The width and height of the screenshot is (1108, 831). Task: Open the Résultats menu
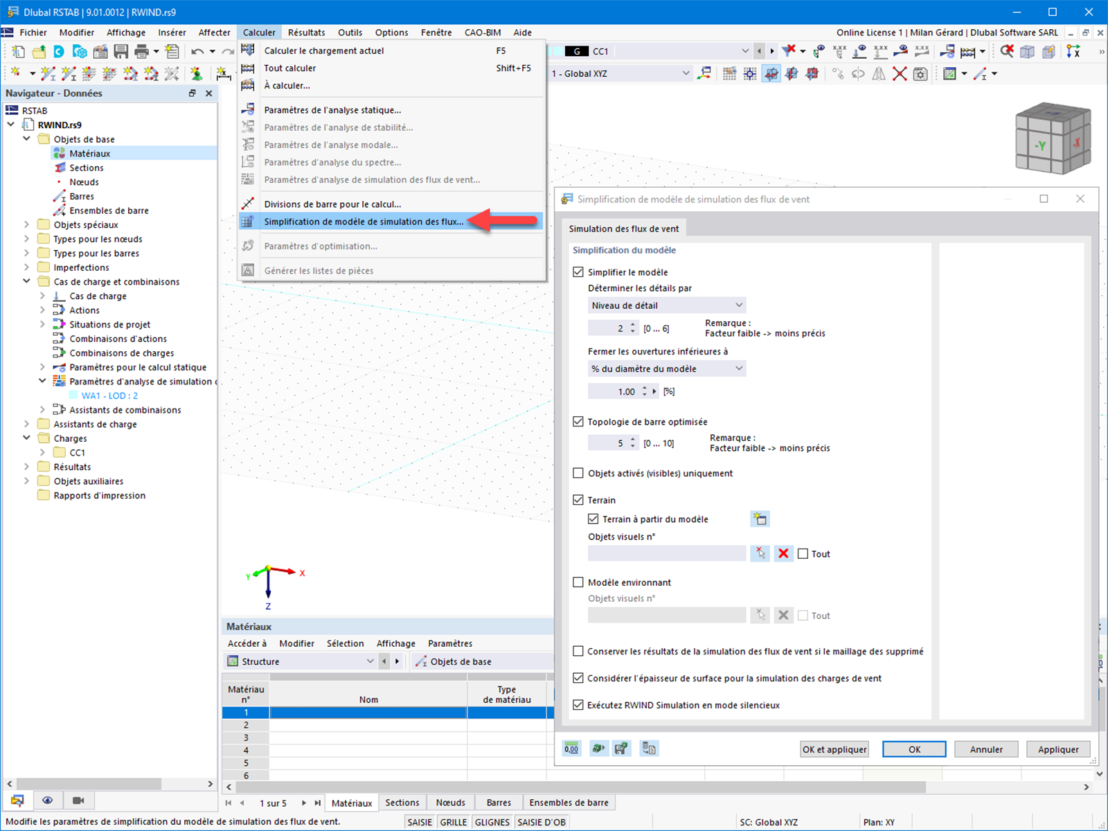coord(306,32)
